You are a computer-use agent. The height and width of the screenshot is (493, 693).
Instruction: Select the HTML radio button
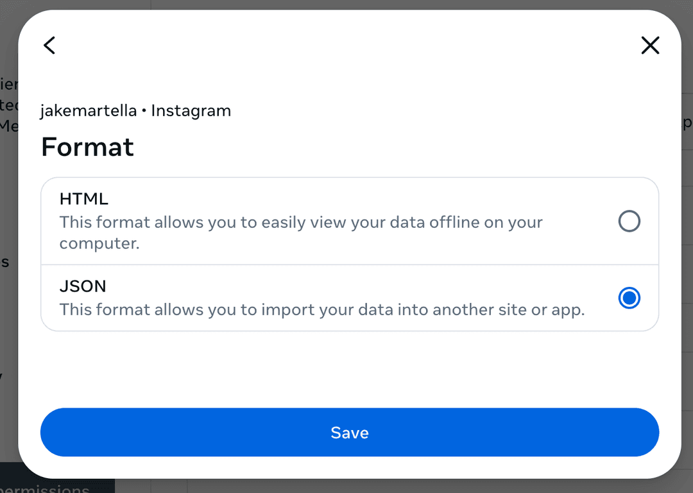(629, 221)
